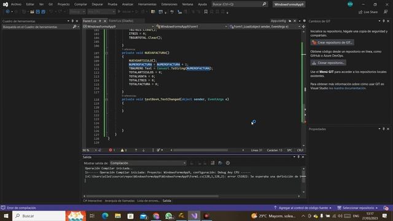Click the output panel horizontal scrollbar
This screenshot has width=393, height=221.
click(x=152, y=196)
